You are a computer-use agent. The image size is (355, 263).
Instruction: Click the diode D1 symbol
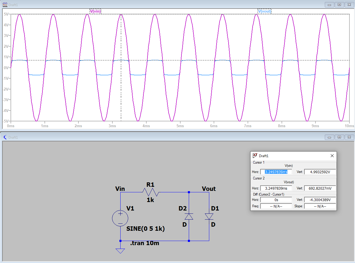pyautogui.click(x=209, y=216)
